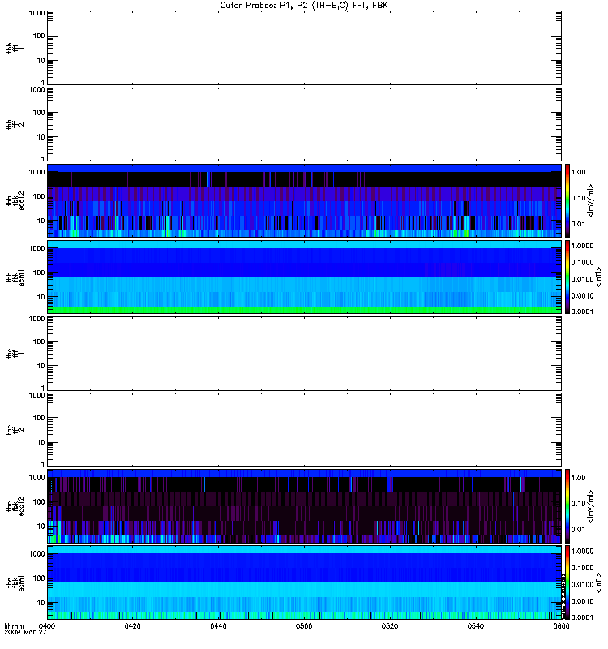The width and height of the screenshot is (608, 649).
Task: Click the 1.0000 value on thb scm1 color bar
Action: 582,246
